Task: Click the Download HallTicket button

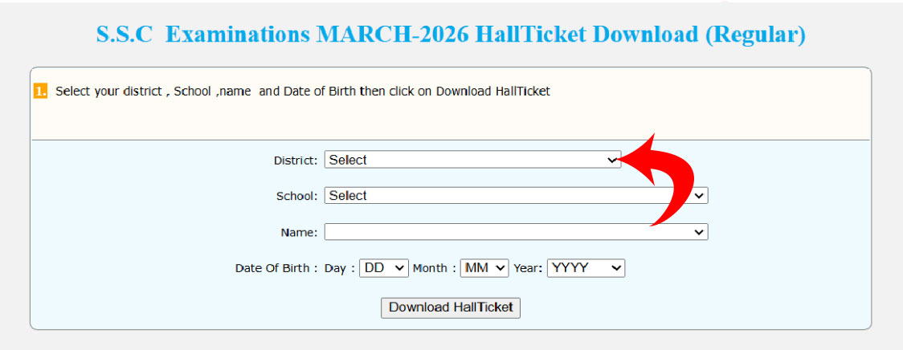Action: pyautogui.click(x=451, y=307)
